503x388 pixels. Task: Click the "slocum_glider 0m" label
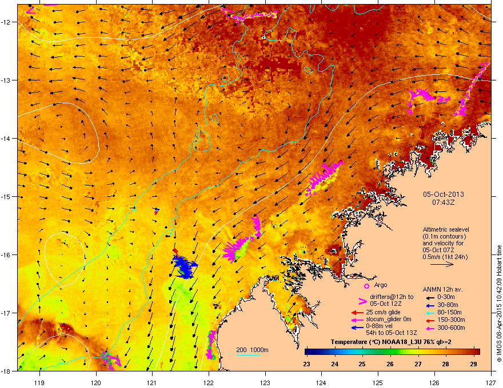click(389, 320)
